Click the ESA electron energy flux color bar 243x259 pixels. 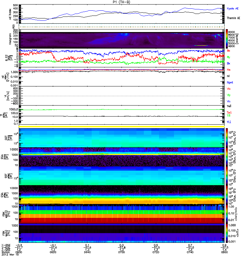click(x=227, y=195)
